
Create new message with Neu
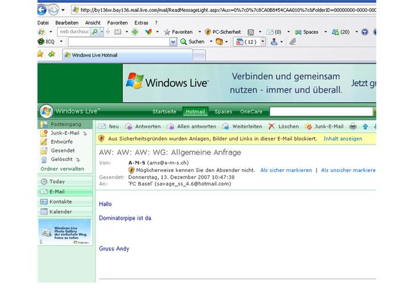109,127
